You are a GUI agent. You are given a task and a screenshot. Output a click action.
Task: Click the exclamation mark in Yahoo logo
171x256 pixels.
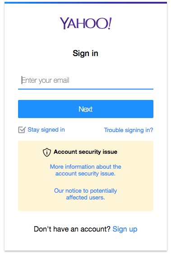(110, 23)
